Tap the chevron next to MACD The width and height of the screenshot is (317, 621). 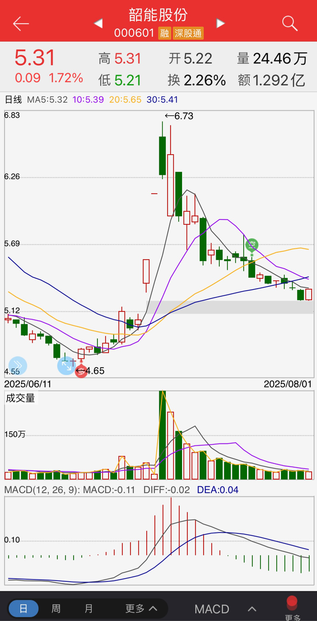252,609
